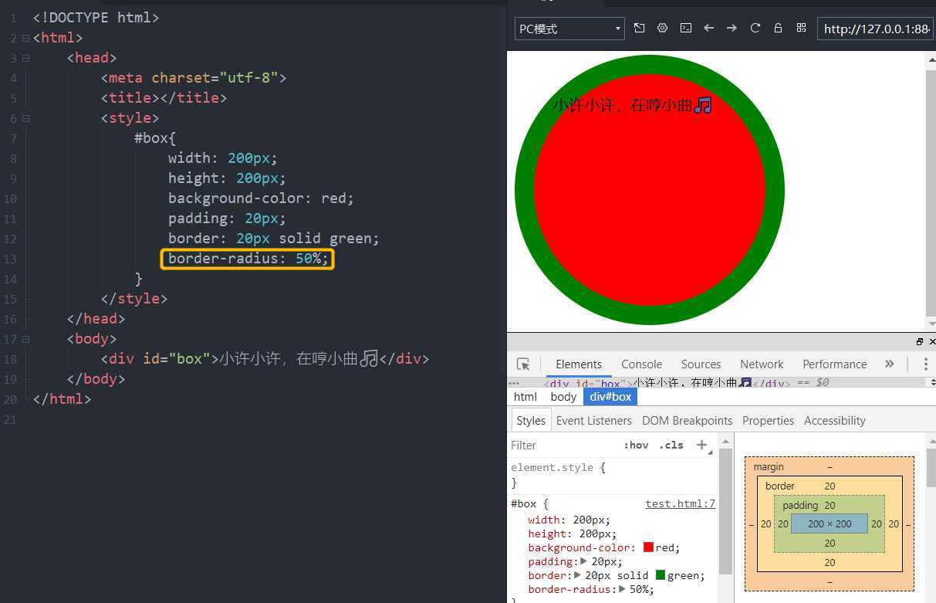
Task: Click the meta charset line in editor
Action: [x=193, y=78]
